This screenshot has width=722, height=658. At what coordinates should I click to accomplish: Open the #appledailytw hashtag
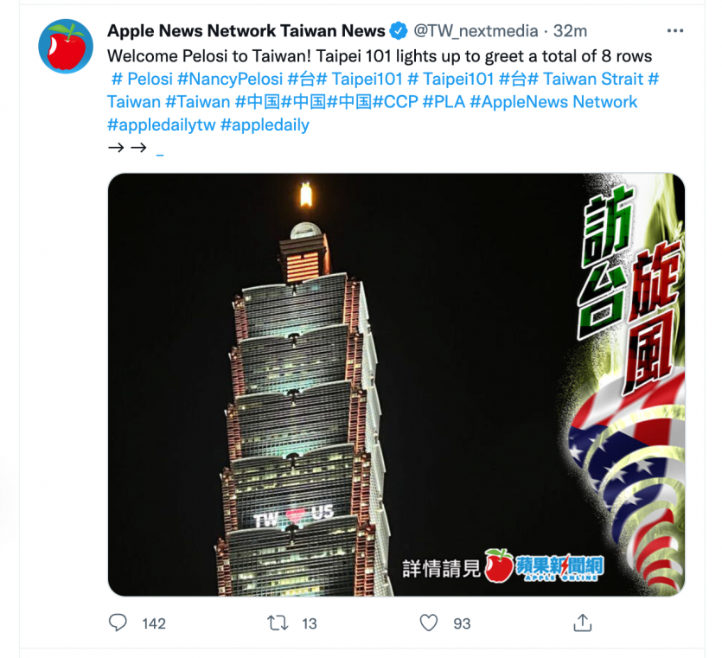click(161, 125)
